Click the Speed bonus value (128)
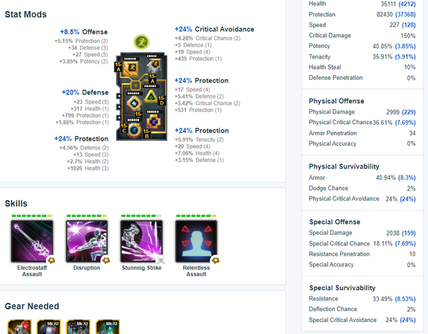Image resolution: width=428 pixels, height=334 pixels. [409, 25]
